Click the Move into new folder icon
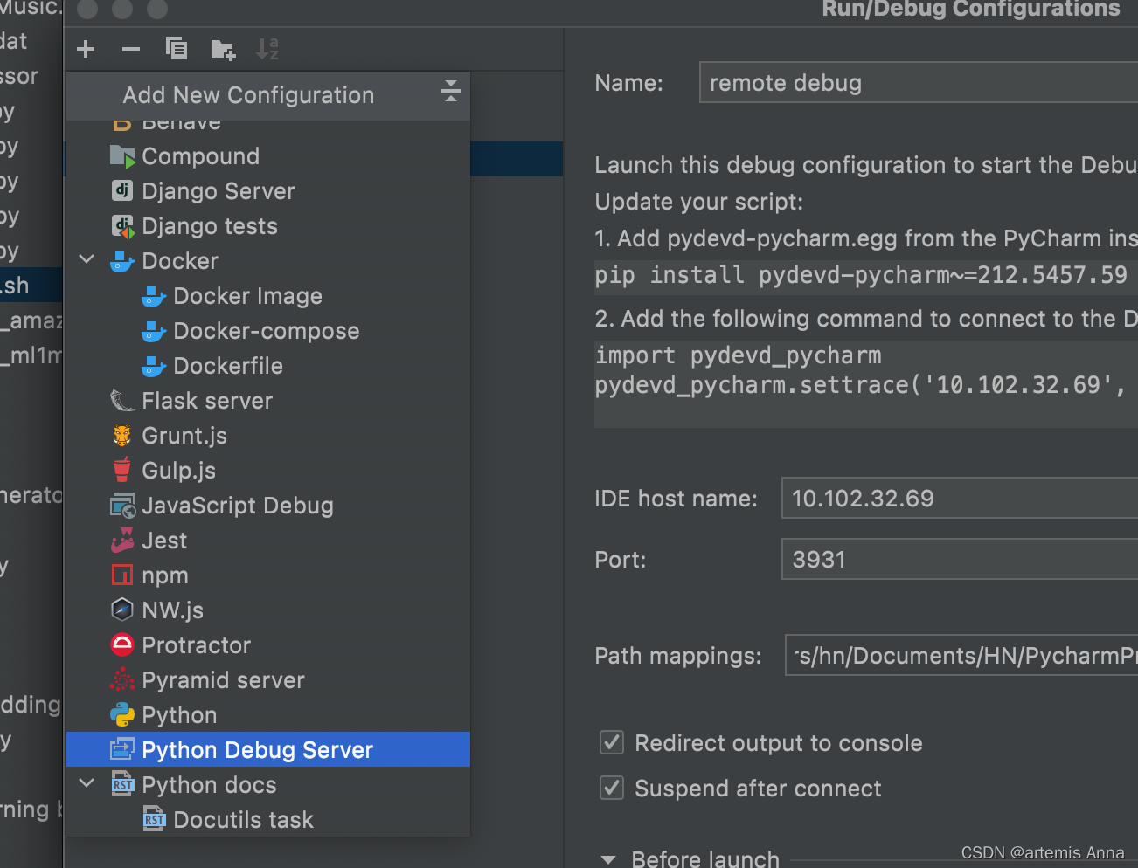The image size is (1138, 868). pyautogui.click(x=223, y=50)
